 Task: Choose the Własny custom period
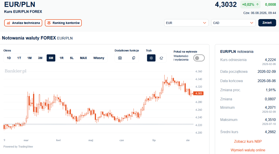[x=99, y=58]
